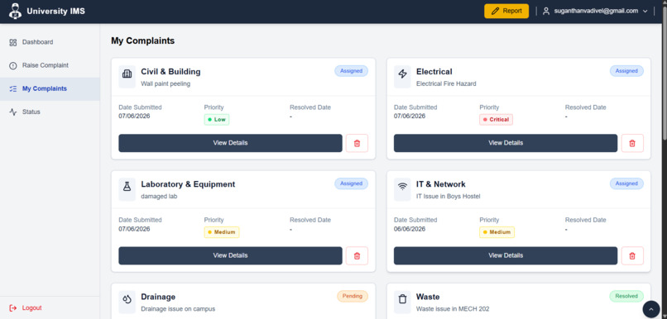The height and width of the screenshot is (319, 667).
Task: Click the 'damaged lab' description
Action: 159,197
